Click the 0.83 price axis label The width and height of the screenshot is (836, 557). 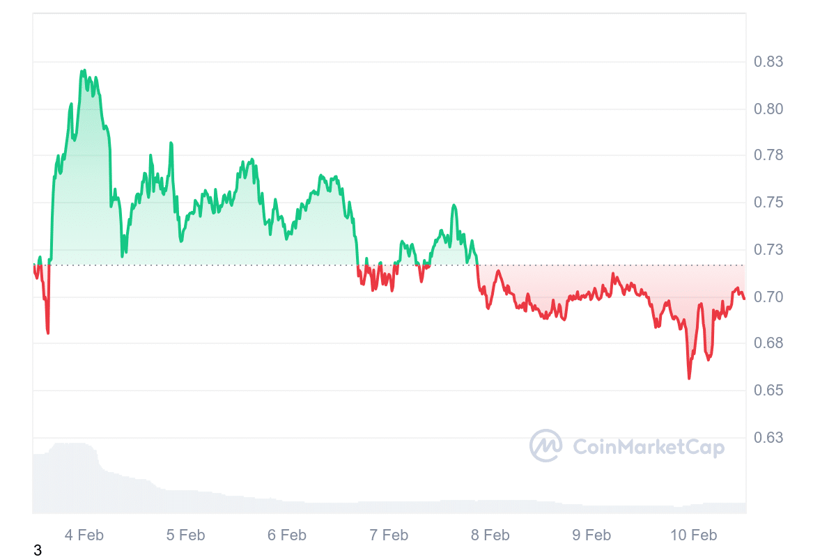[768, 62]
